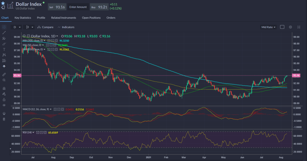The image size is (307, 161).
Task: Switch to the Key Statistics tab
Action: (x=23, y=18)
